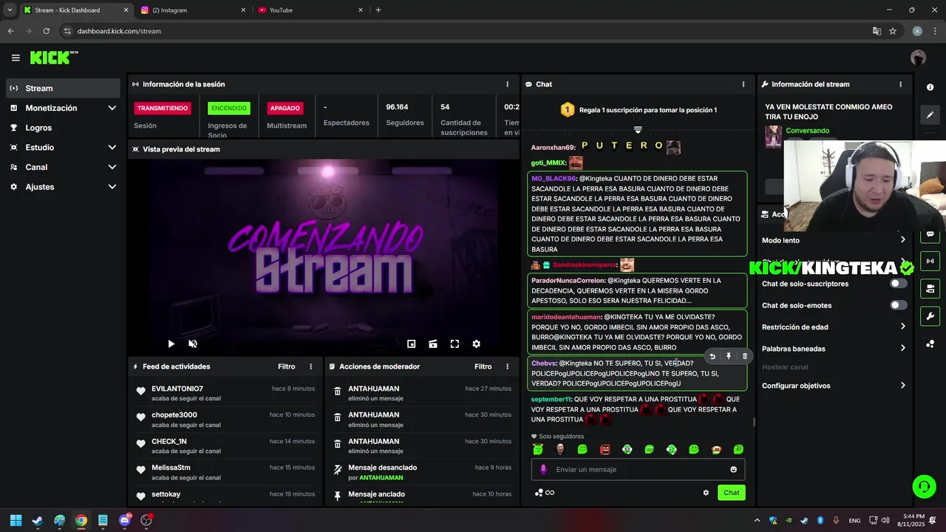Click into the Enviar un mensaje field
946x532 pixels.
(639, 469)
